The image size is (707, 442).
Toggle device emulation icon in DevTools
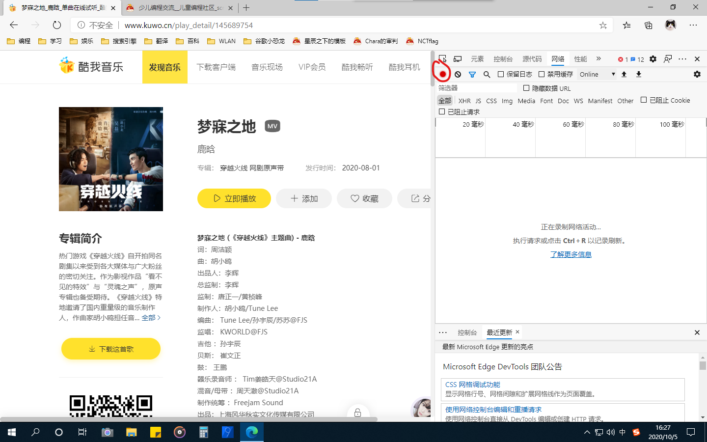pyautogui.click(x=458, y=59)
